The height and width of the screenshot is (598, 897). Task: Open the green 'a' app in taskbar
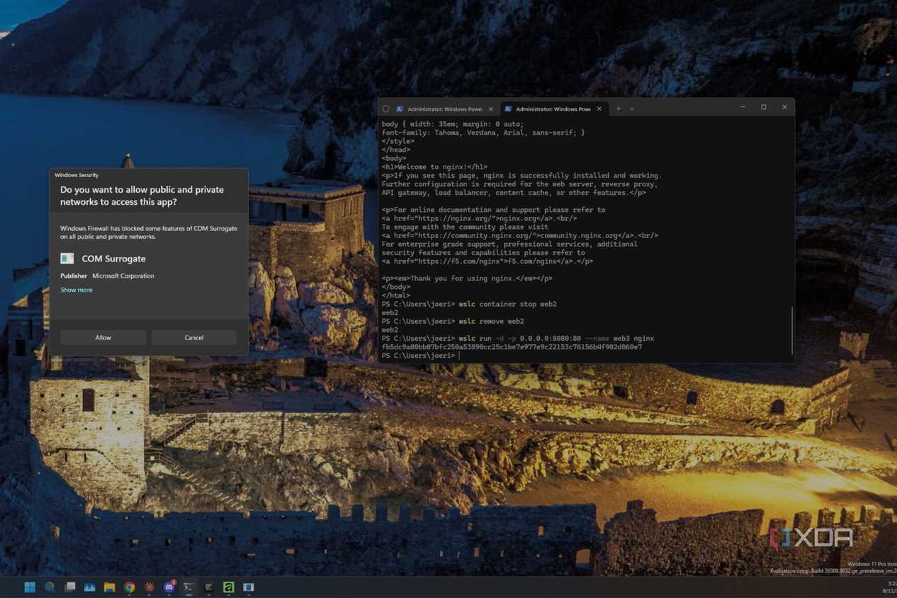tap(228, 587)
